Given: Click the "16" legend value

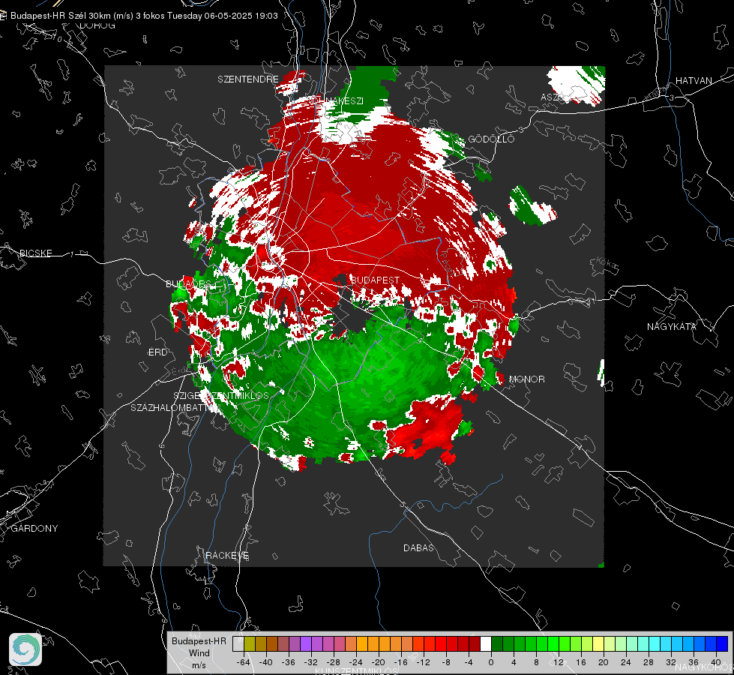Looking at the screenshot, I should pos(581,662).
